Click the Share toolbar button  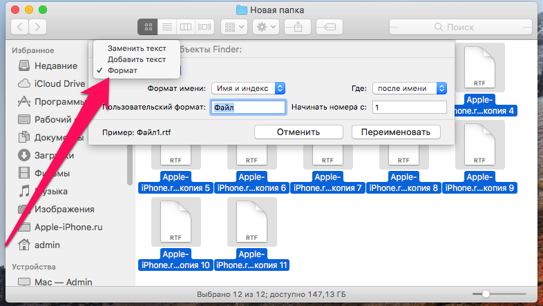298,27
